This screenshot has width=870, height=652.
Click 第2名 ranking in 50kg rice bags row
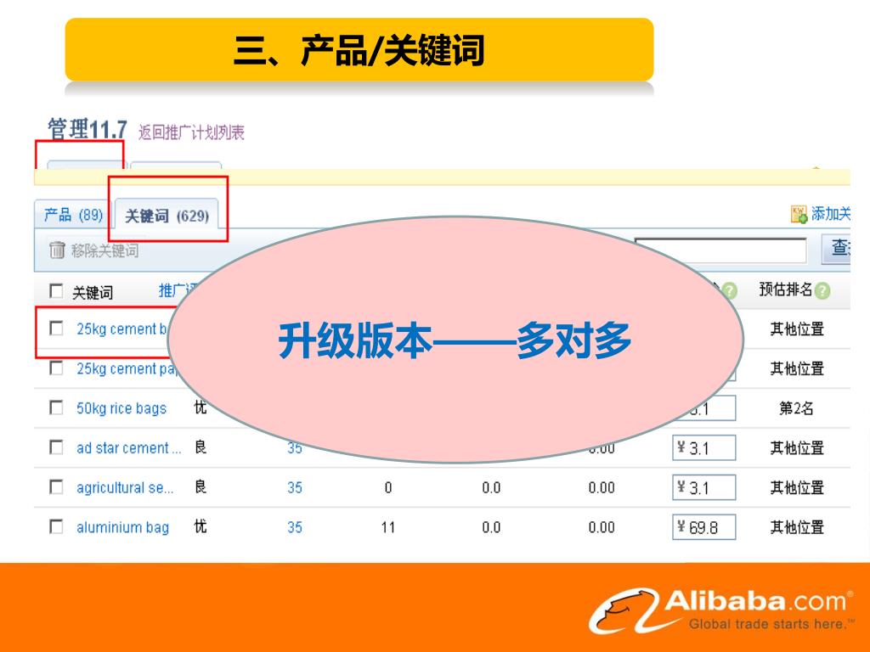pyautogui.click(x=796, y=408)
